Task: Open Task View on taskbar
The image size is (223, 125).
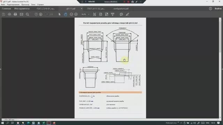Action: click(x=13, y=123)
